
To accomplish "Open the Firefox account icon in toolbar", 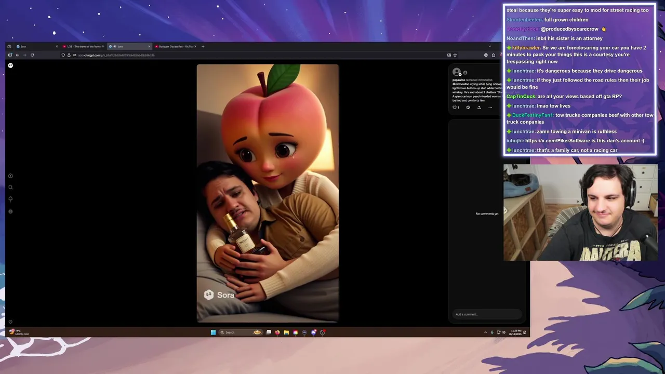I will coord(486,55).
